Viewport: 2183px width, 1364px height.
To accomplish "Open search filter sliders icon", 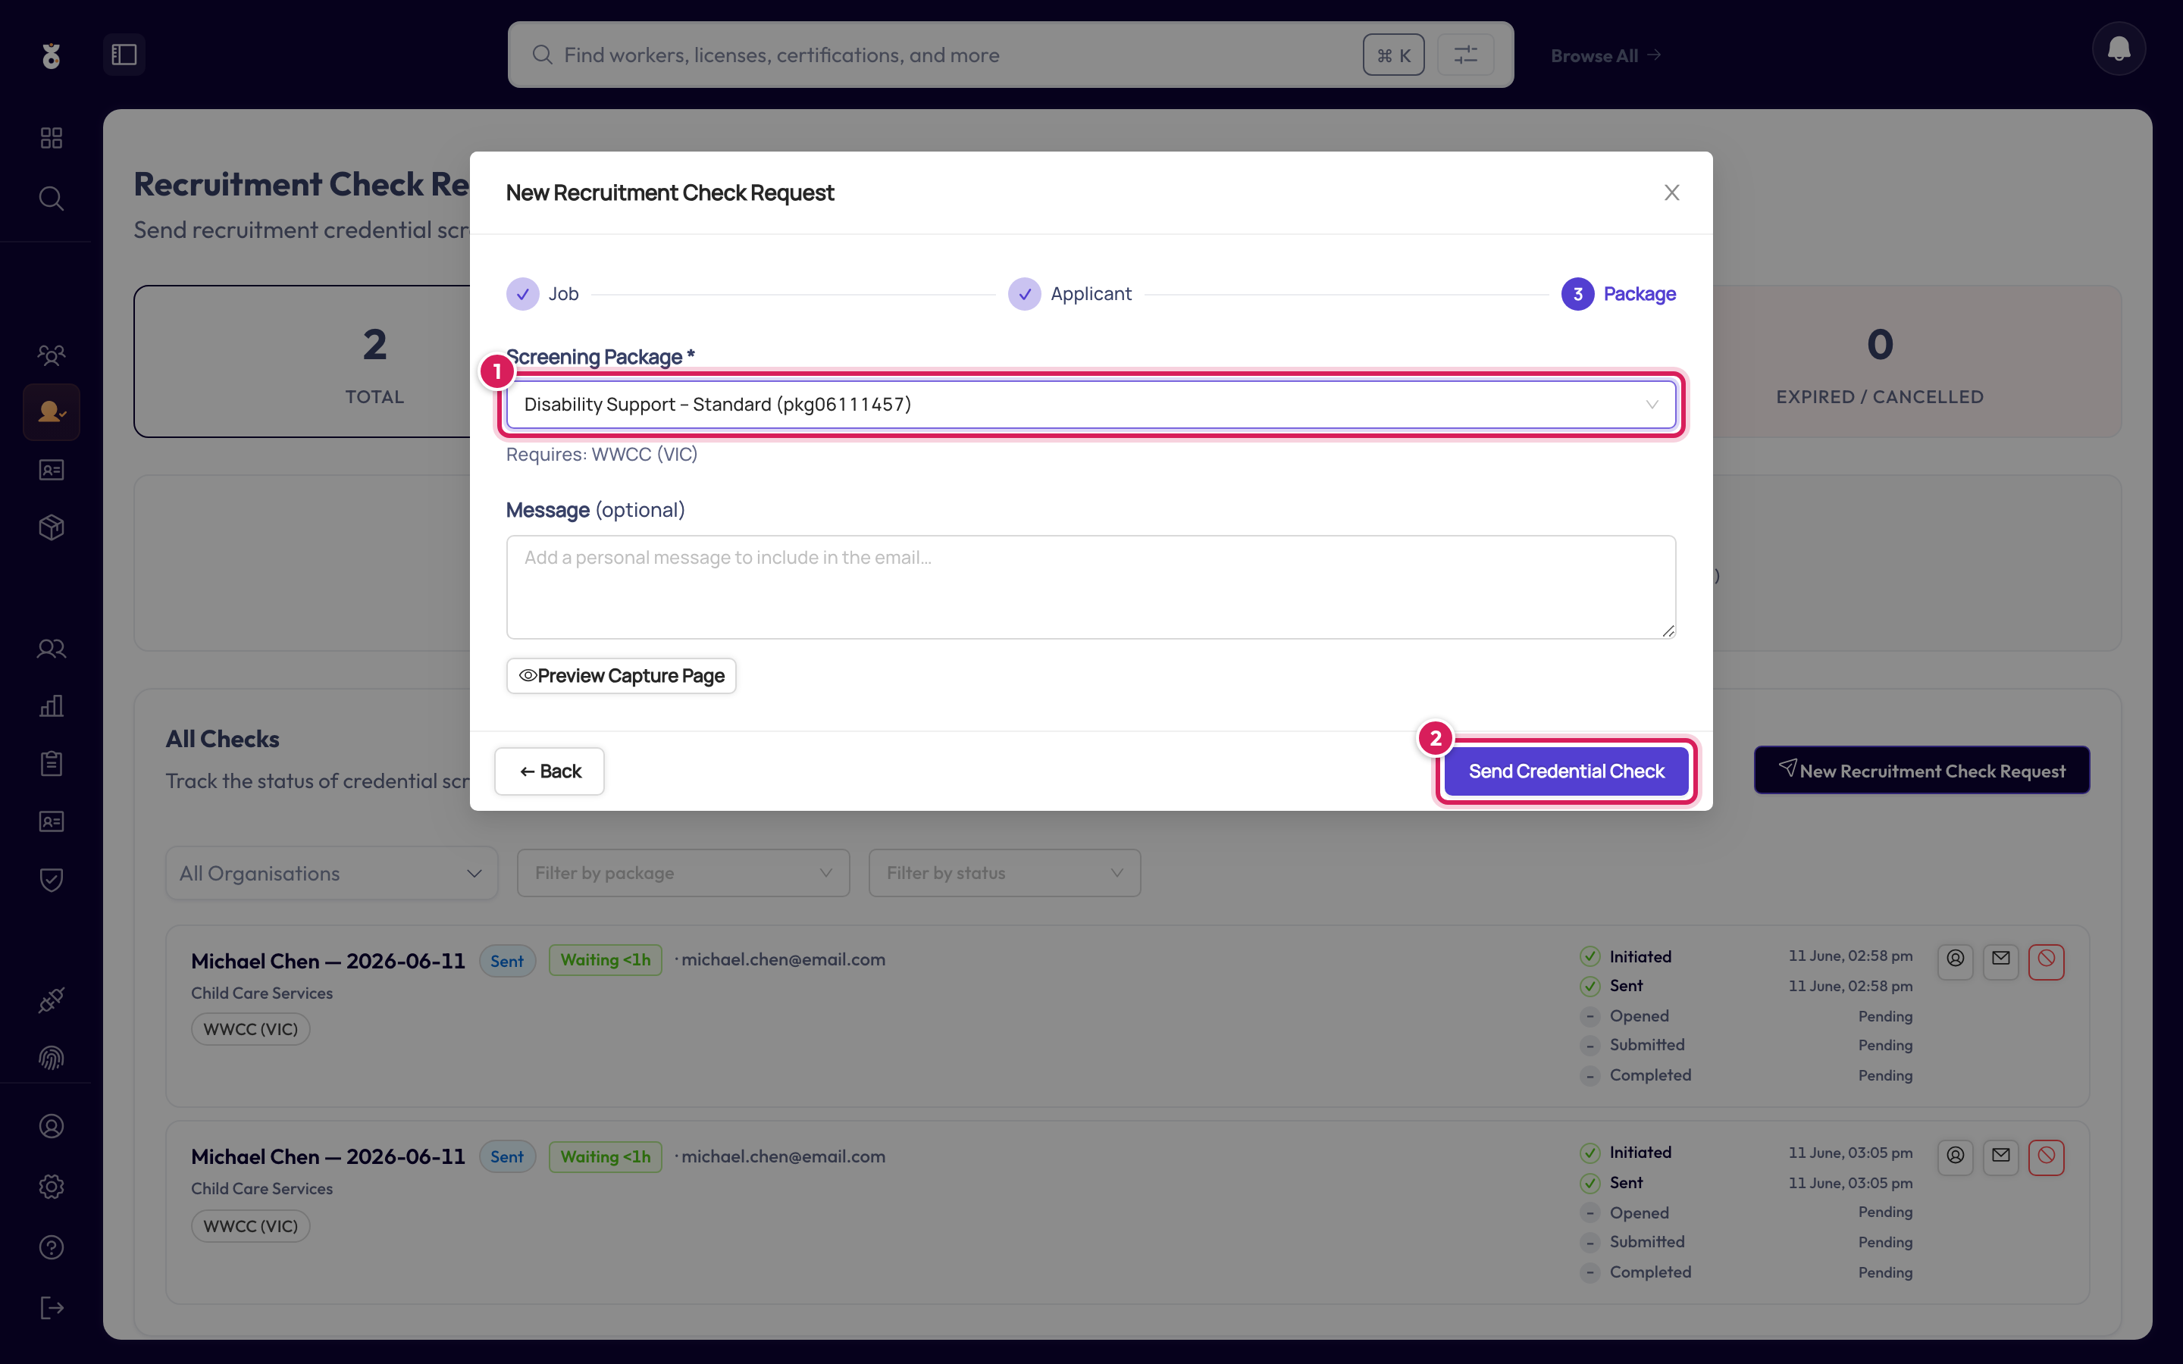I will coord(1466,55).
